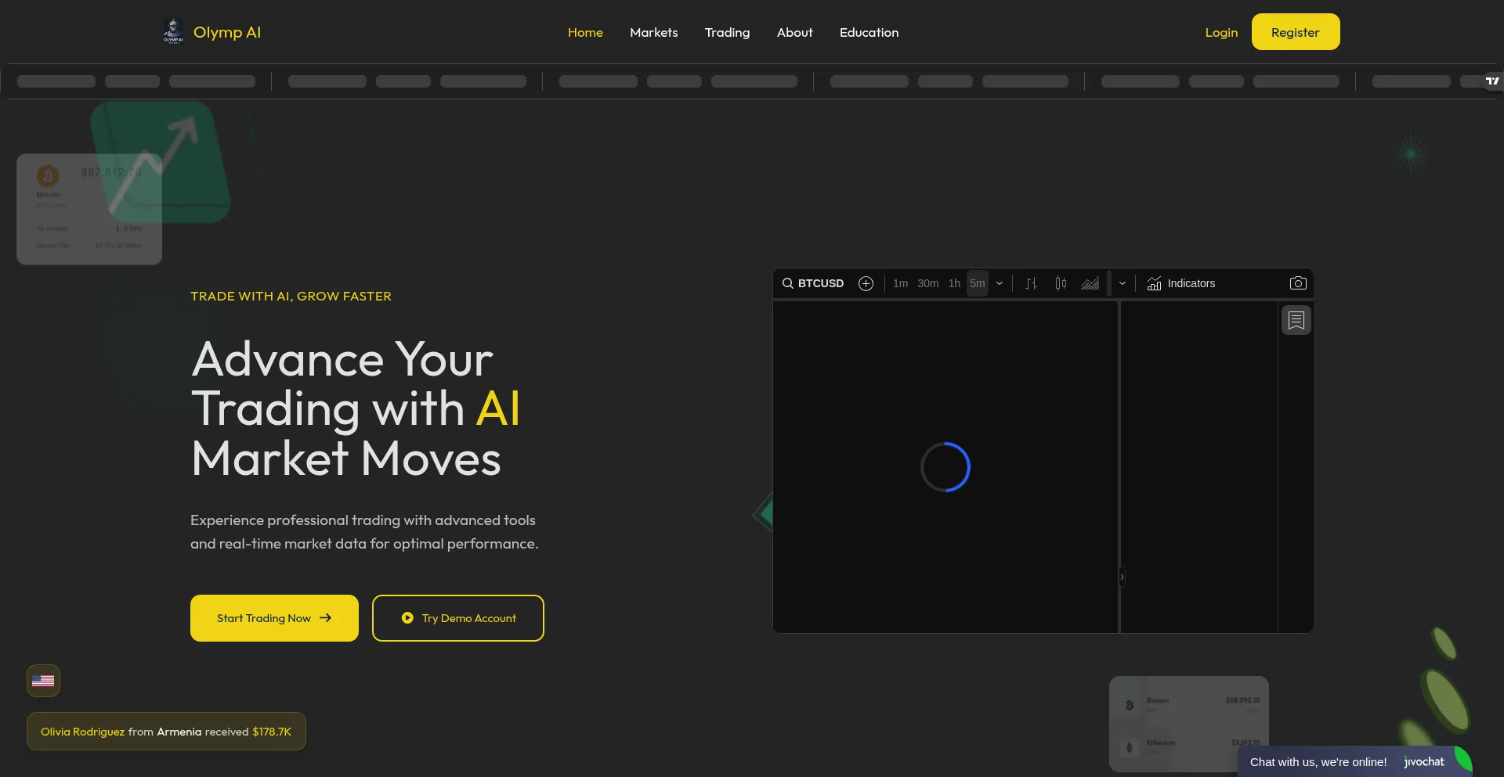Image resolution: width=1504 pixels, height=777 pixels.
Task: Click the TradingView logo on ticker tape
Action: 1492,81
